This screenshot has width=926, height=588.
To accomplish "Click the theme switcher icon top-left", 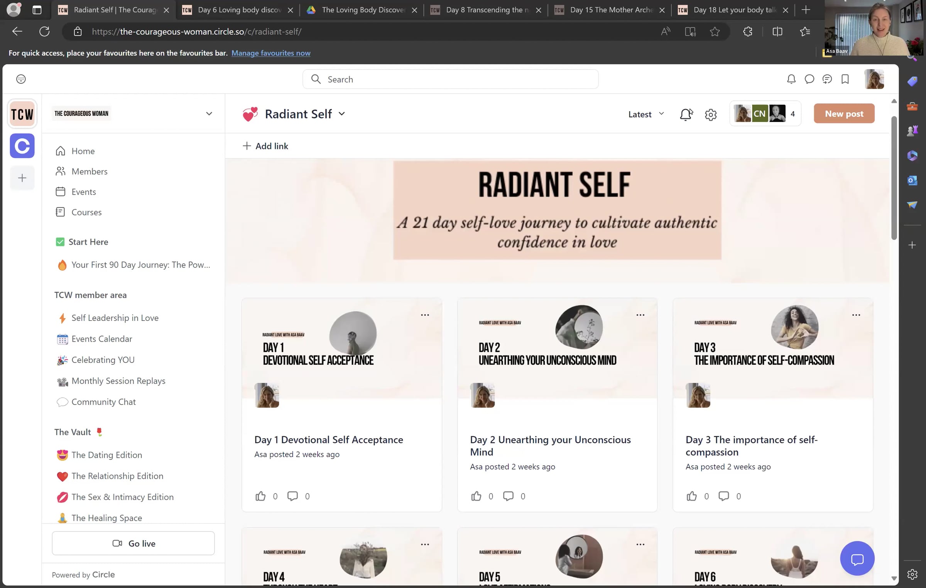I will (x=21, y=79).
